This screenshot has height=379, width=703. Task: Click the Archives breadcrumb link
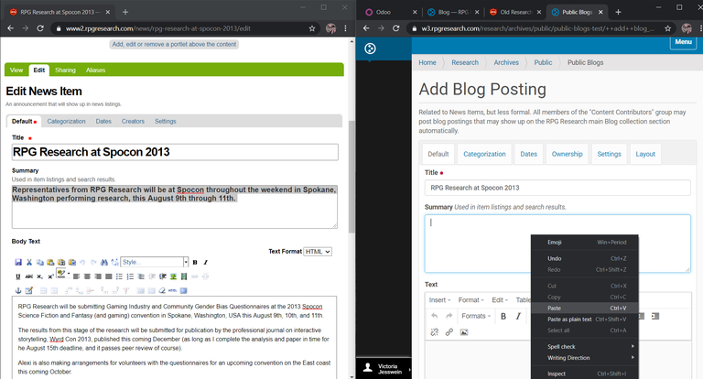pyautogui.click(x=506, y=62)
